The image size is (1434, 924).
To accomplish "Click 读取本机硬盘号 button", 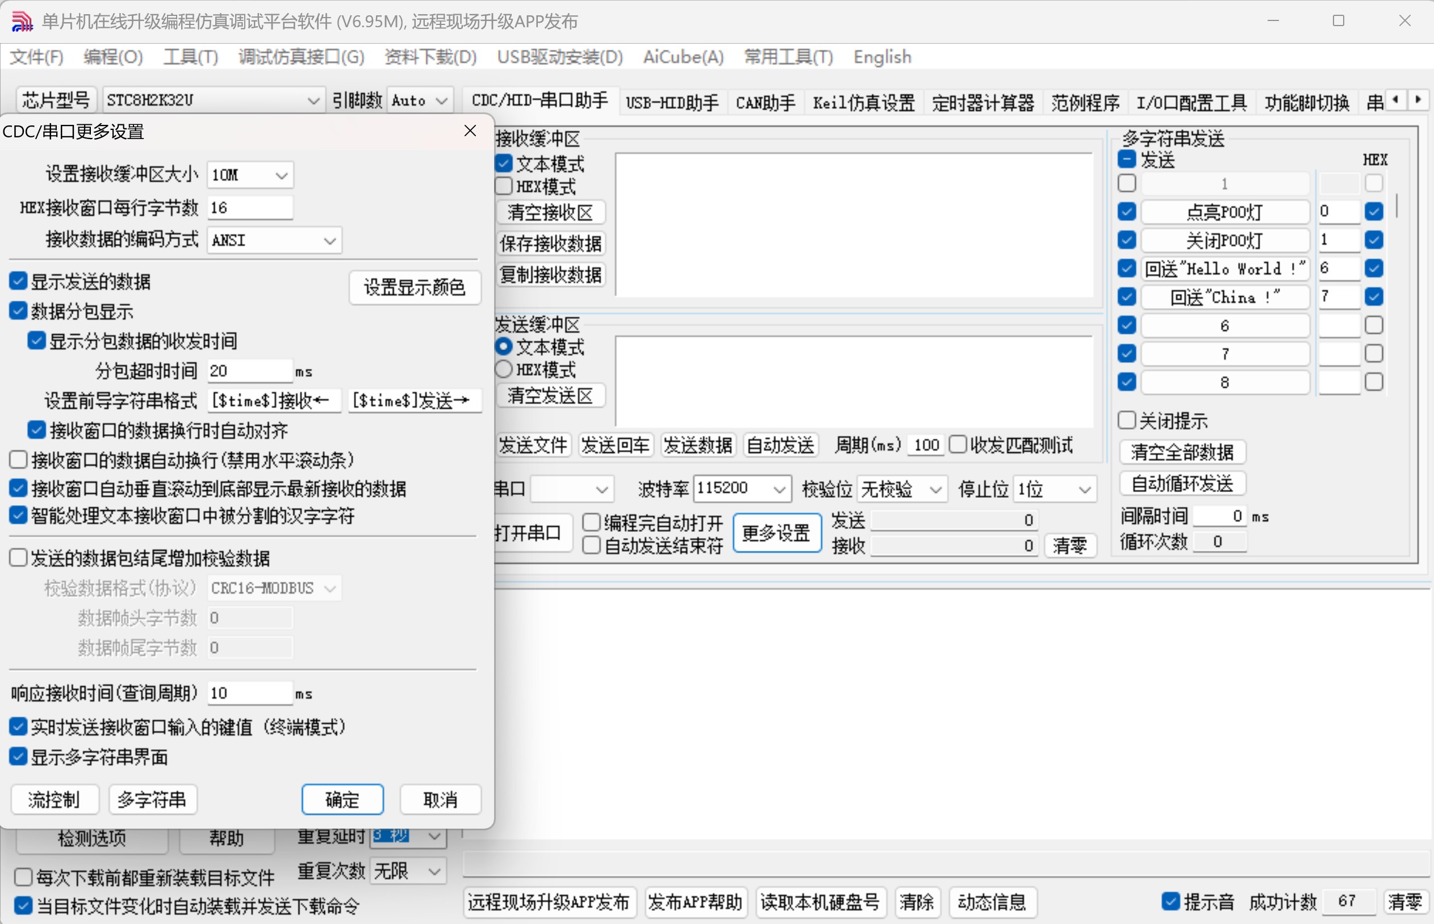I will point(820,902).
